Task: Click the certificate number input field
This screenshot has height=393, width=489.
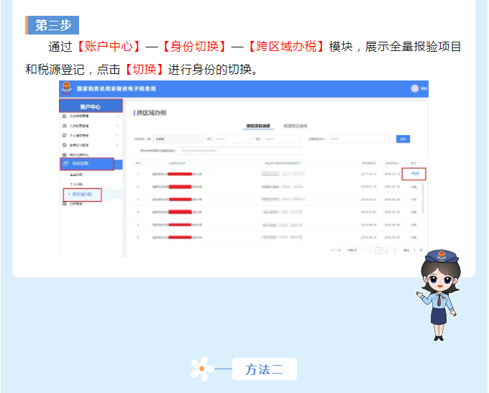Action: (239, 151)
